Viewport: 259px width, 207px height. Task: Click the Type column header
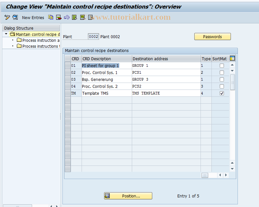(x=206, y=59)
